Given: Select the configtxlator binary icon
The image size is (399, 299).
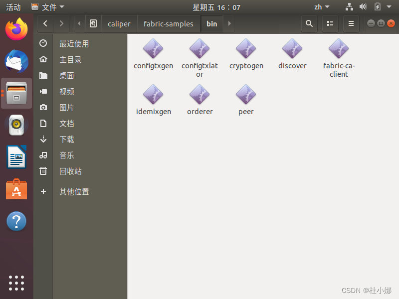Looking at the screenshot, I should [199, 48].
